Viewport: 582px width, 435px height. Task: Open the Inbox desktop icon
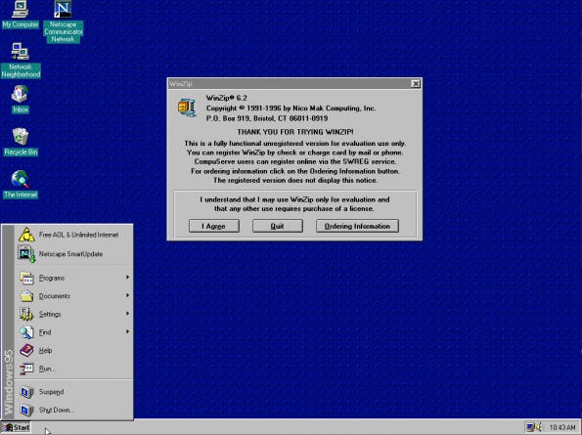point(20,100)
